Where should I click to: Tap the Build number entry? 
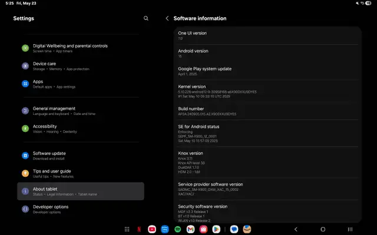[x=267, y=111]
